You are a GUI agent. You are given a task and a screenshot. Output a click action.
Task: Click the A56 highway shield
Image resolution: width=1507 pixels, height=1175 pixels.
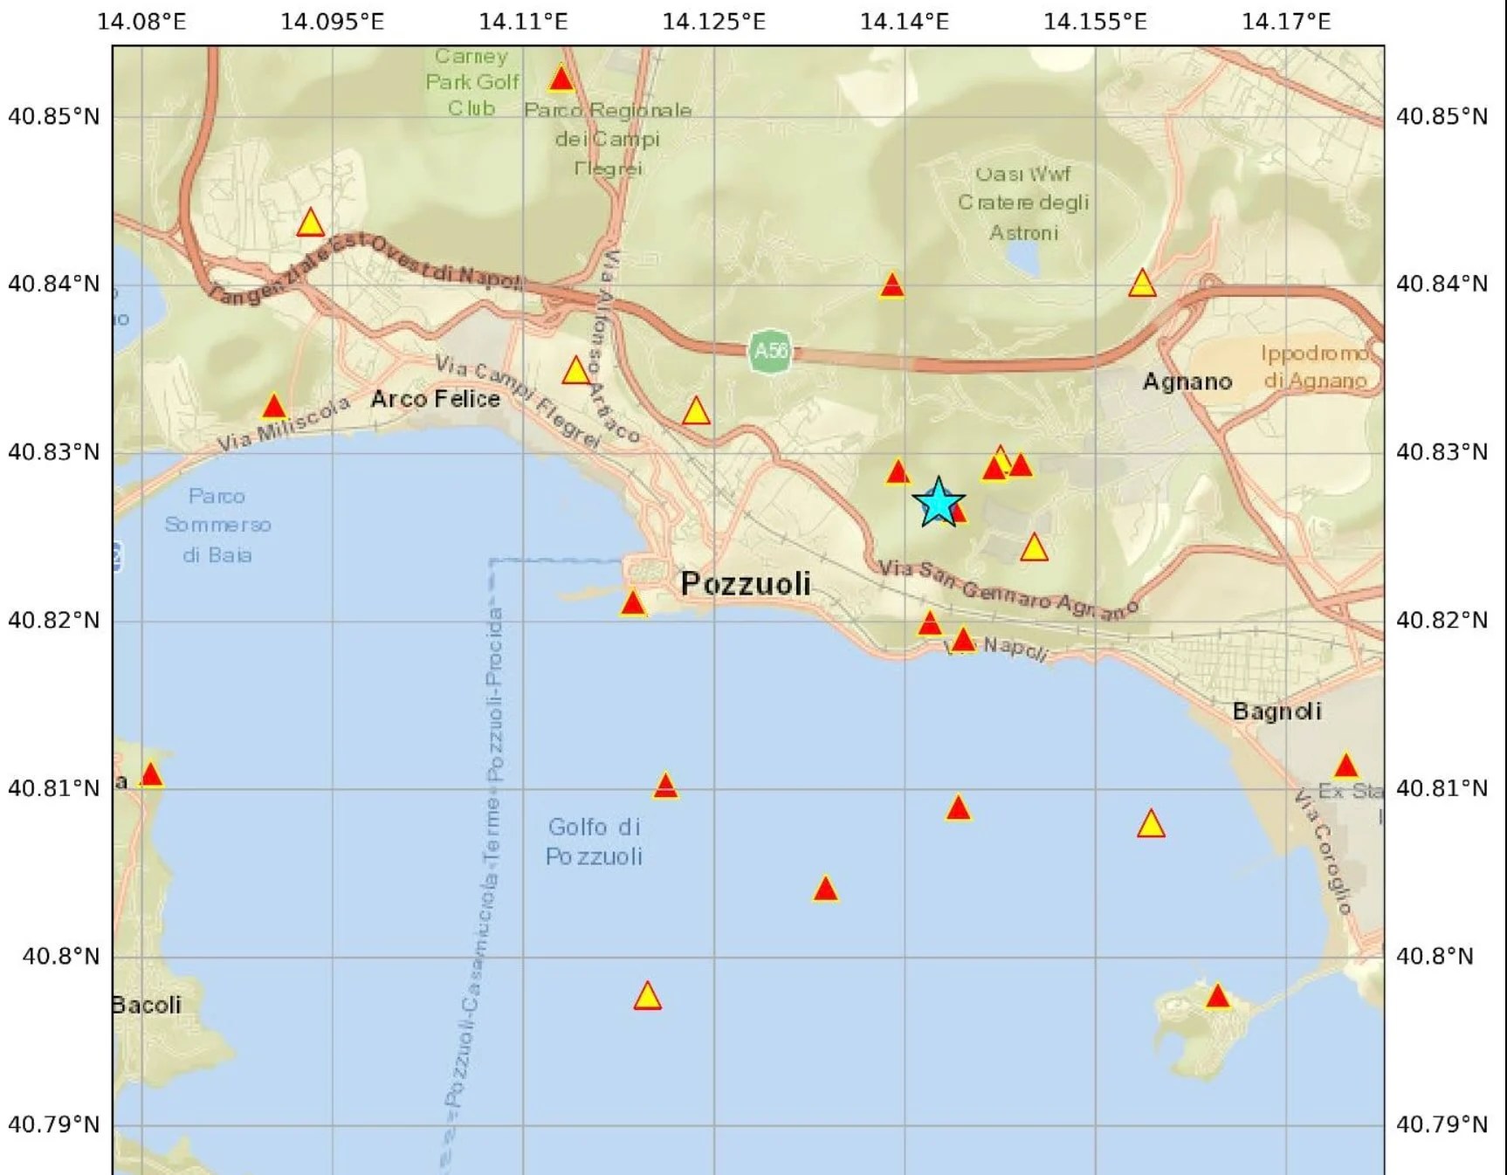(770, 352)
